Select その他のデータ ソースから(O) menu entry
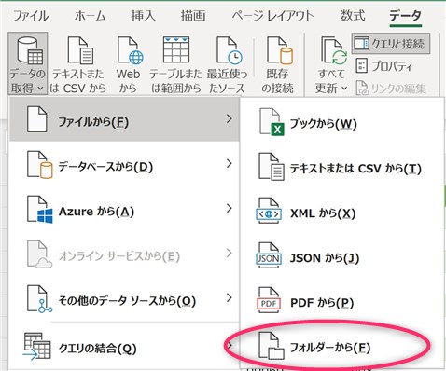The image size is (446, 371). (x=124, y=298)
